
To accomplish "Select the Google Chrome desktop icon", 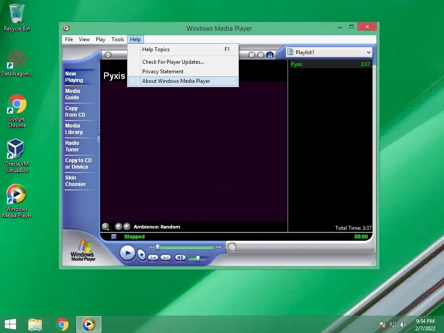I will (x=17, y=111).
